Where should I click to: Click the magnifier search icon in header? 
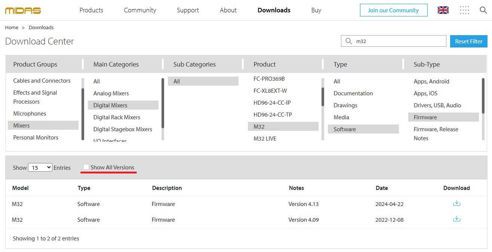pos(483,10)
